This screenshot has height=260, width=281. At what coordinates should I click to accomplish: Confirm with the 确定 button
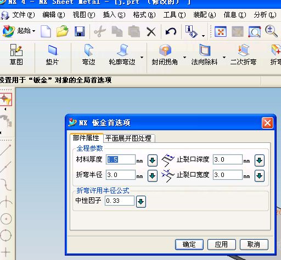tap(189, 245)
